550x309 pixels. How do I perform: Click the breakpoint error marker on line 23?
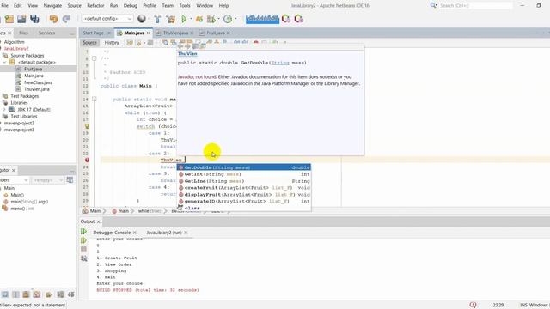point(87,160)
